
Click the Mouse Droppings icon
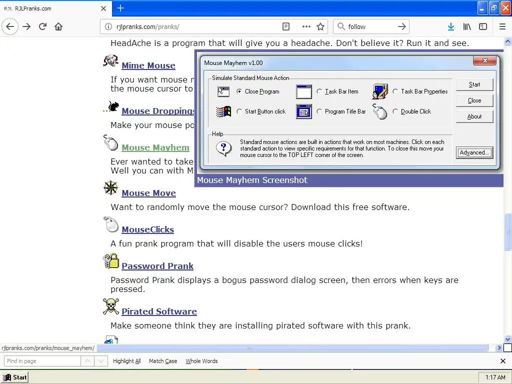pyautogui.click(x=111, y=107)
